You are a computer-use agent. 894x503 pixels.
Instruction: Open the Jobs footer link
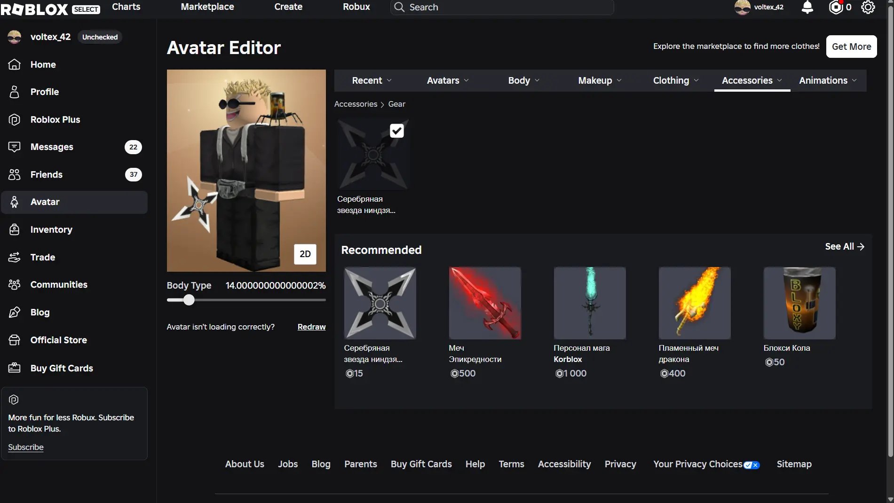click(288, 464)
